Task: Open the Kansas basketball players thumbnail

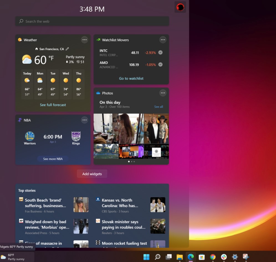Action: (158, 205)
